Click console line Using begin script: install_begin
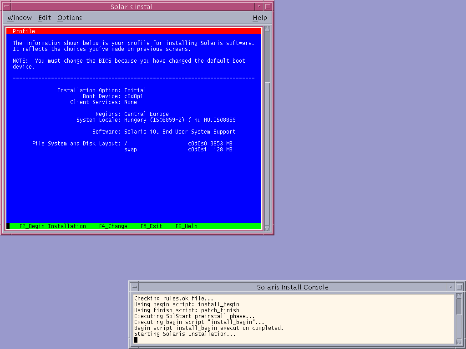466x349 pixels. 187,304
